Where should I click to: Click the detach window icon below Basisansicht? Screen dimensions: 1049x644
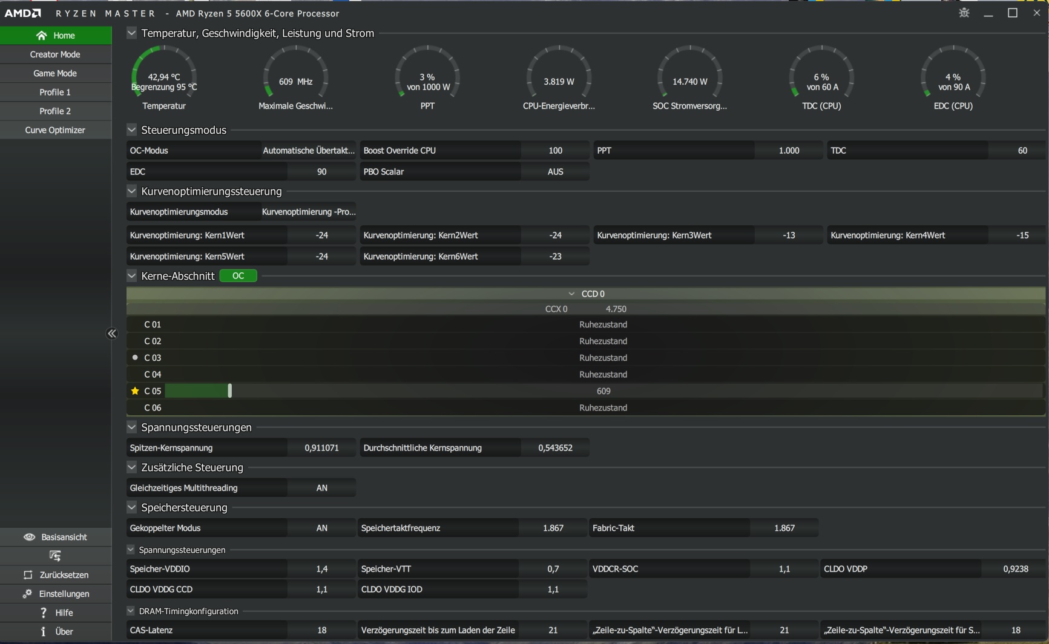(x=55, y=556)
